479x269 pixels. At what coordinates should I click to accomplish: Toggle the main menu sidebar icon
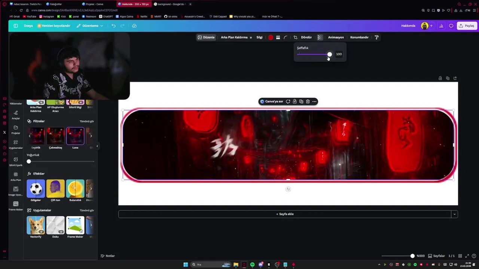point(16,26)
